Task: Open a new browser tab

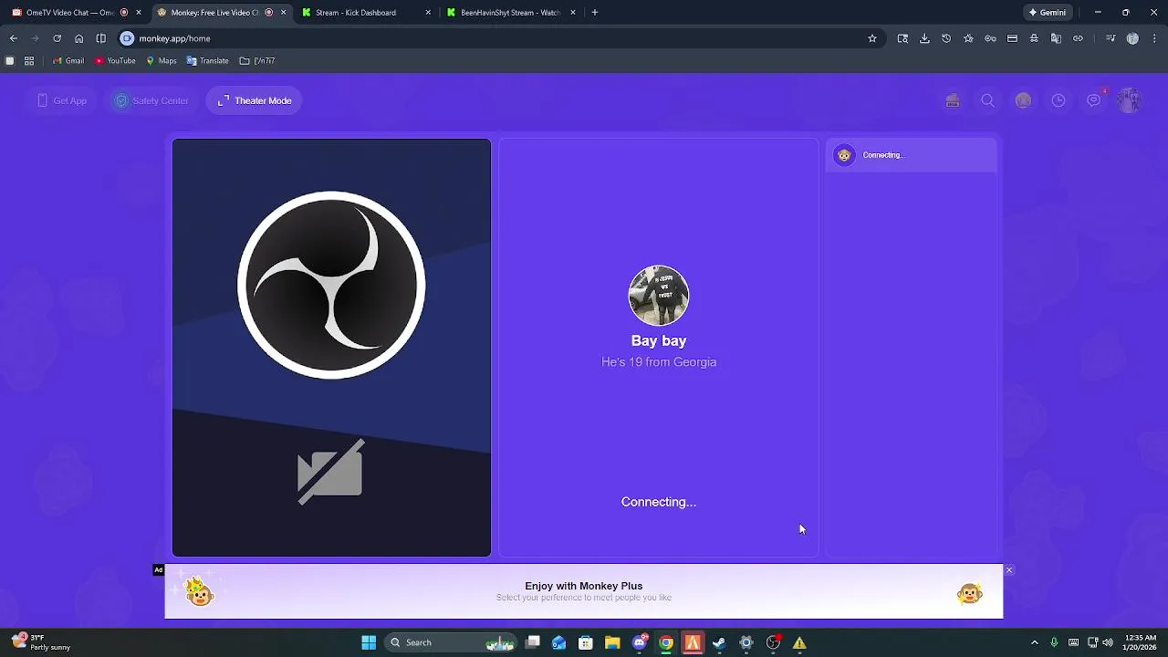Action: point(595,13)
